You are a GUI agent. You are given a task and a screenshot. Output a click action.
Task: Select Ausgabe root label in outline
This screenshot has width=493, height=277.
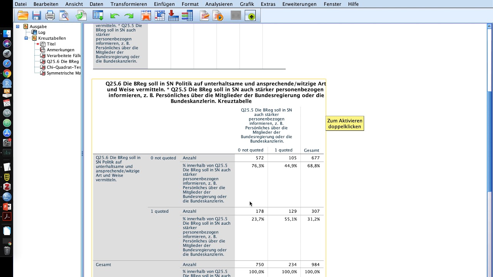(x=38, y=27)
